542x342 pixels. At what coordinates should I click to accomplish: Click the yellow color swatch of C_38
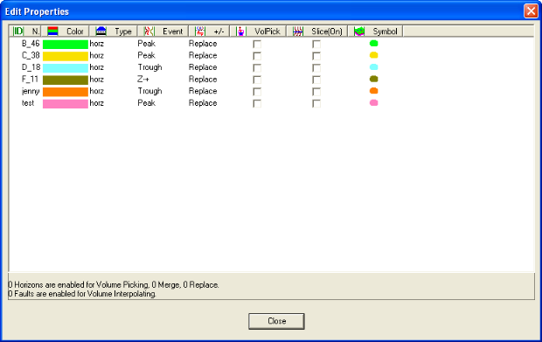pyautogui.click(x=66, y=56)
